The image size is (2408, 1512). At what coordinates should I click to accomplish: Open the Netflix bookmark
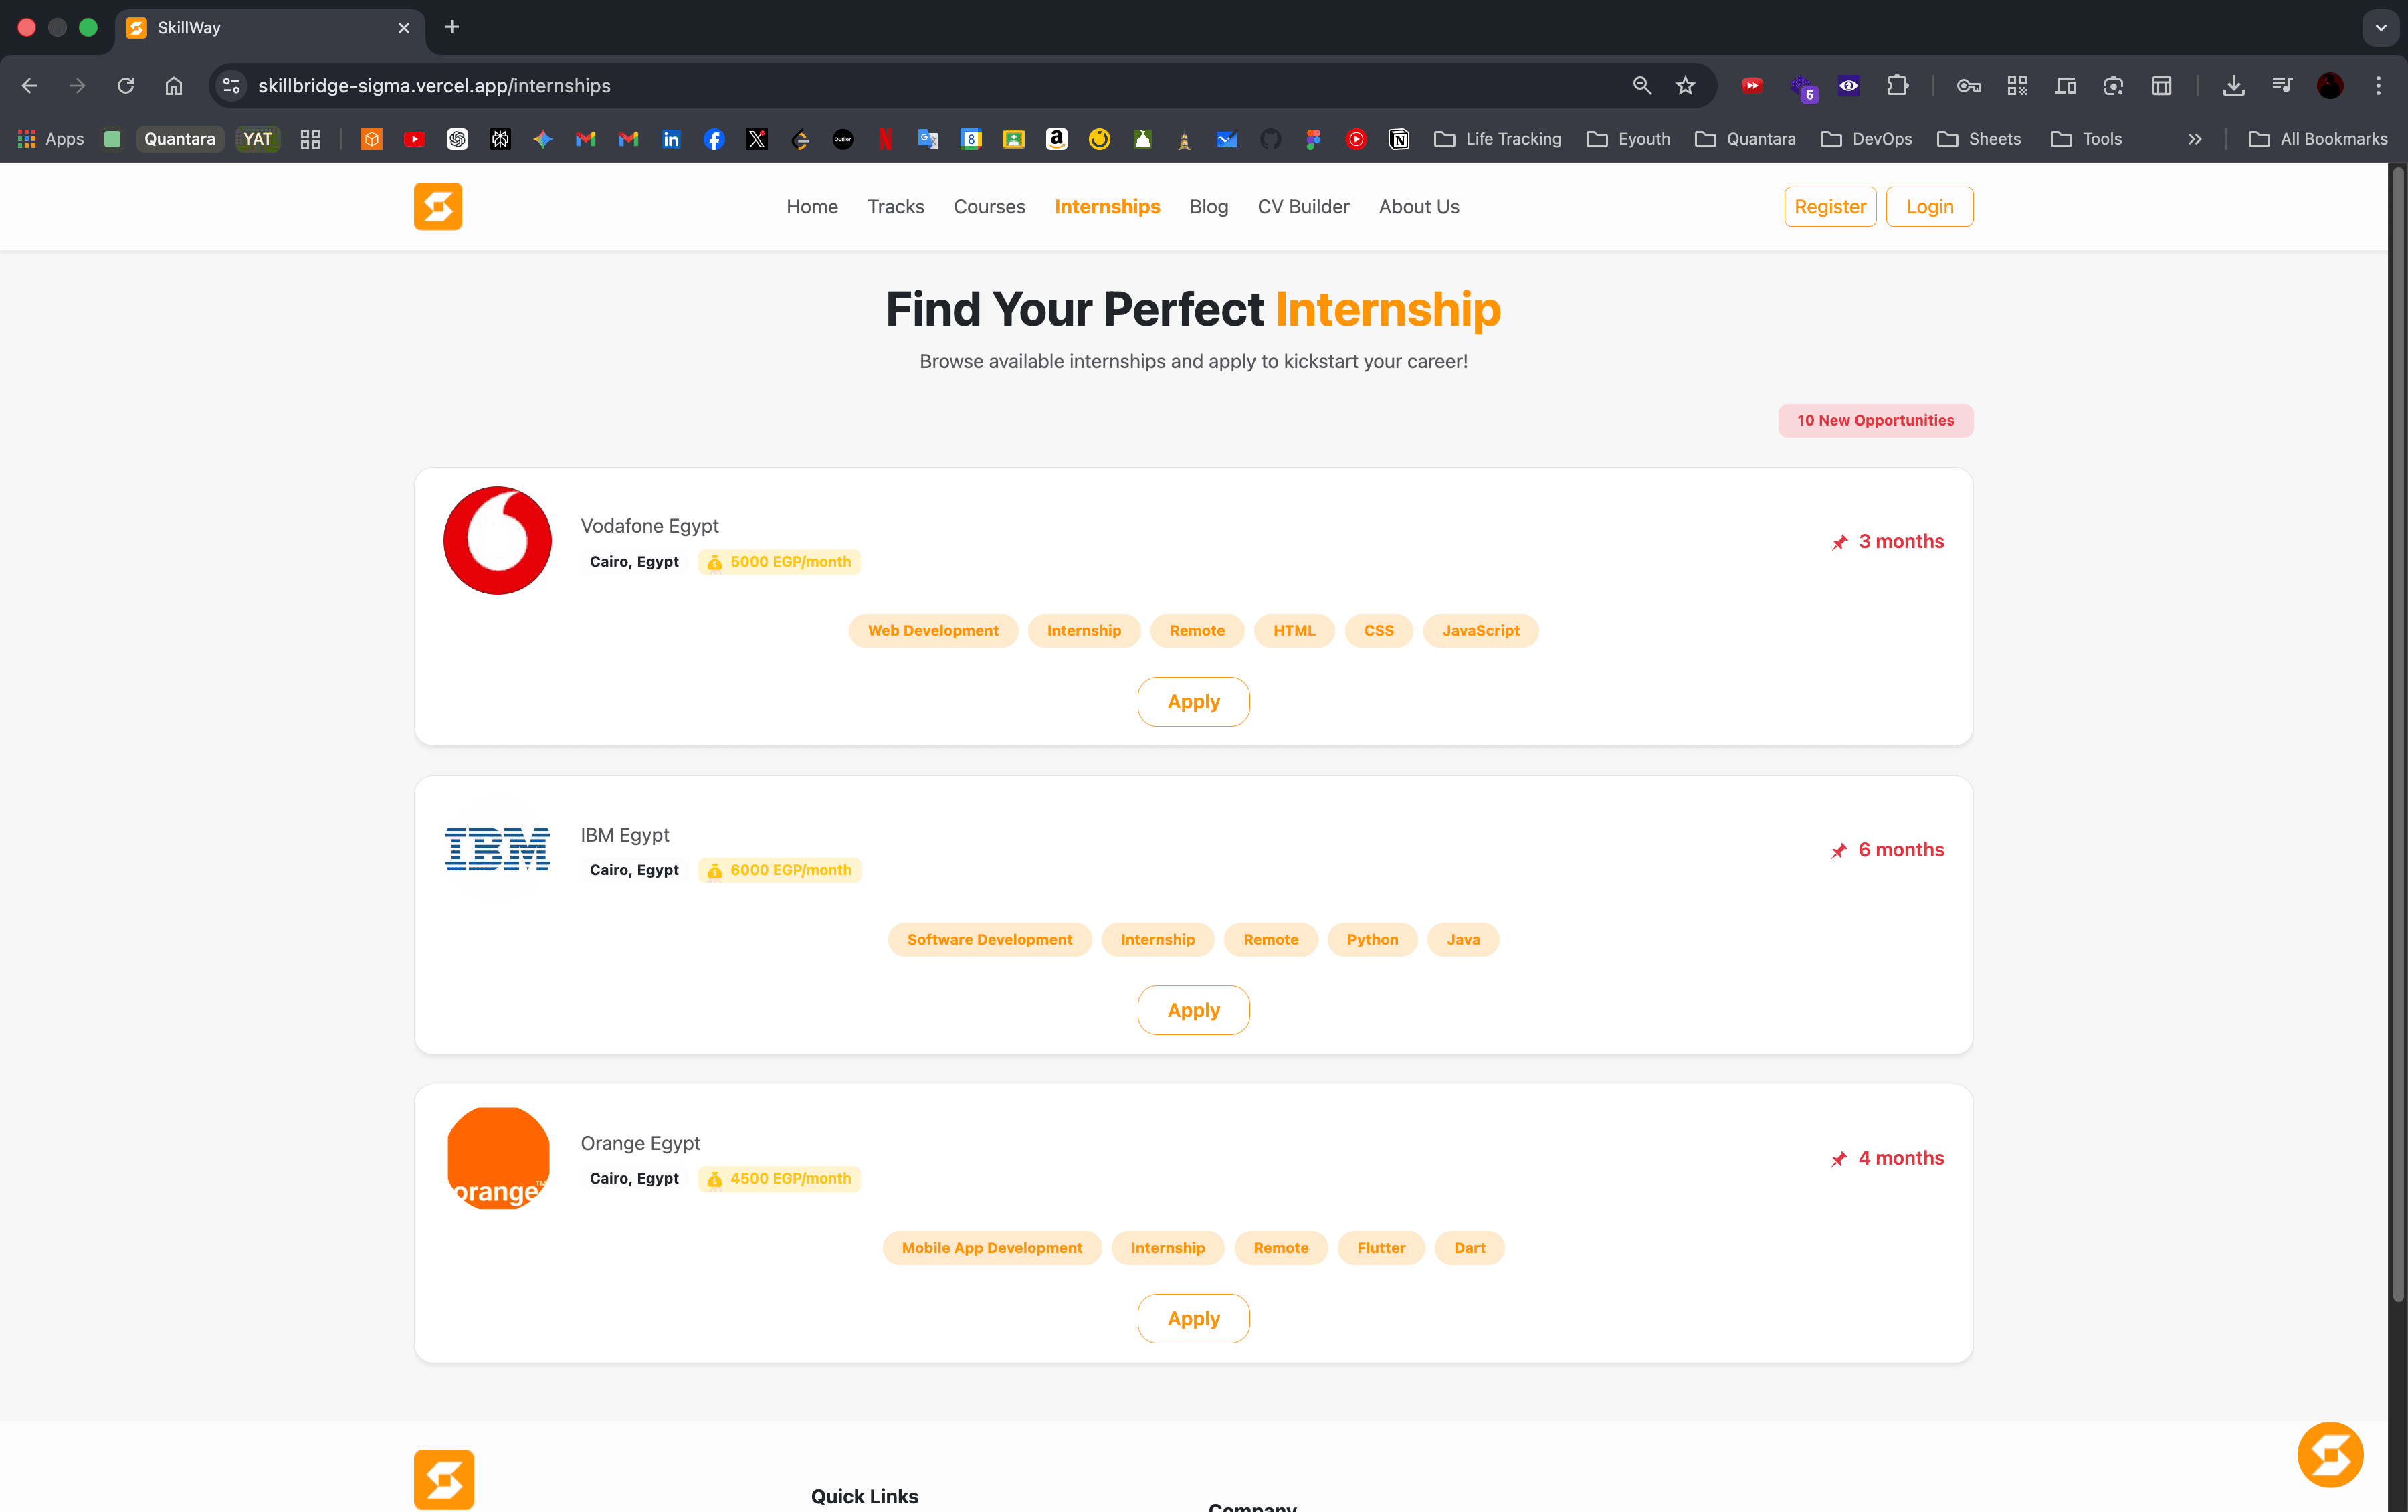pyautogui.click(x=885, y=139)
